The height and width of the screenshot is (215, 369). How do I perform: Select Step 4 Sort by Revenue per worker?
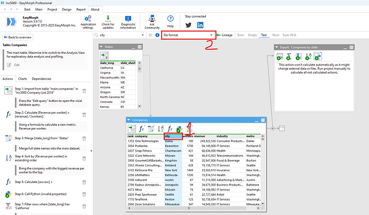42,158
